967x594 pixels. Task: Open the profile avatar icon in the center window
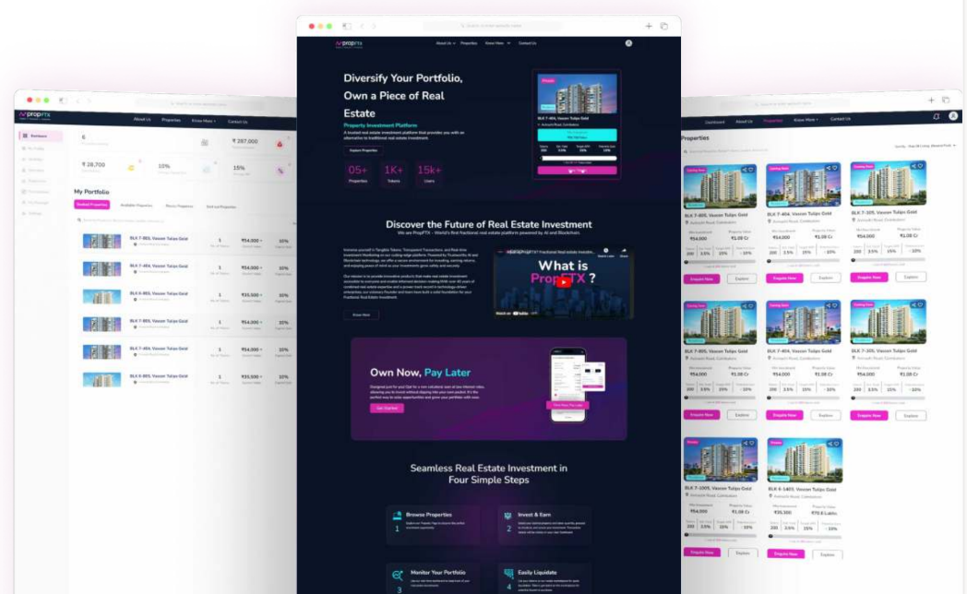[x=628, y=43]
